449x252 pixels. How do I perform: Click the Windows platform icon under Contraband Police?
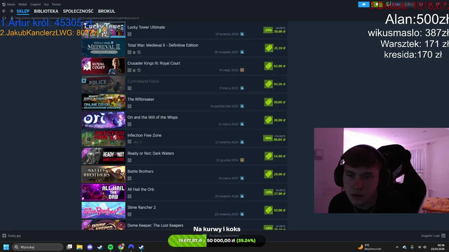(x=129, y=88)
